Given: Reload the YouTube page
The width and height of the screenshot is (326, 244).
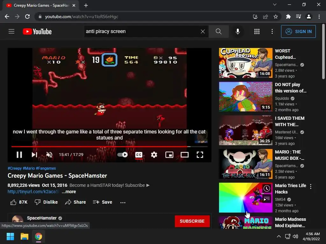Looking at the screenshot, I should pyautogui.click(x=27, y=17).
